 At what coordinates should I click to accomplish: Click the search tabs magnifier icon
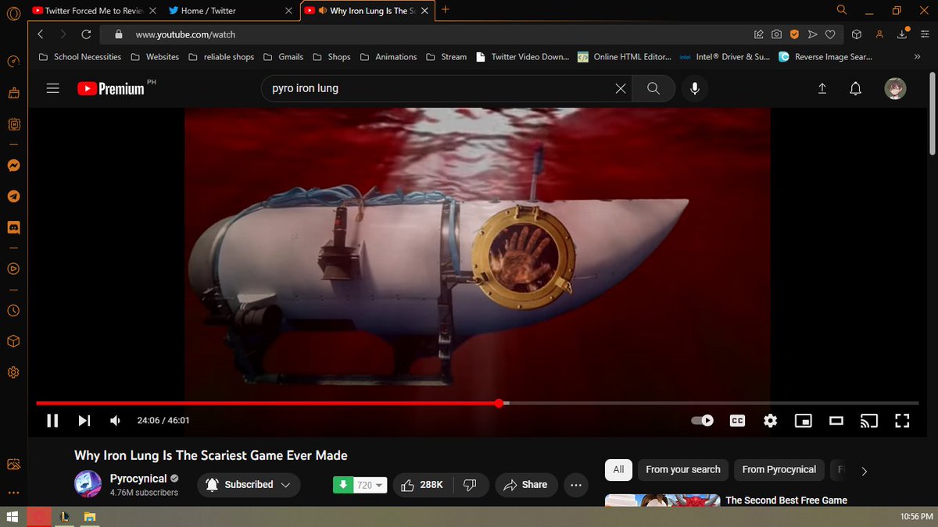pyautogui.click(x=842, y=10)
